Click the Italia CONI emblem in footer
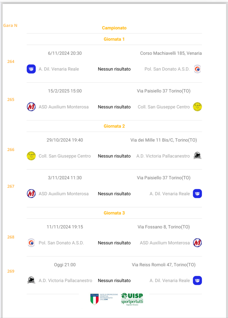Image resolution: width=228 pixels, height=318 pixels. click(104, 299)
